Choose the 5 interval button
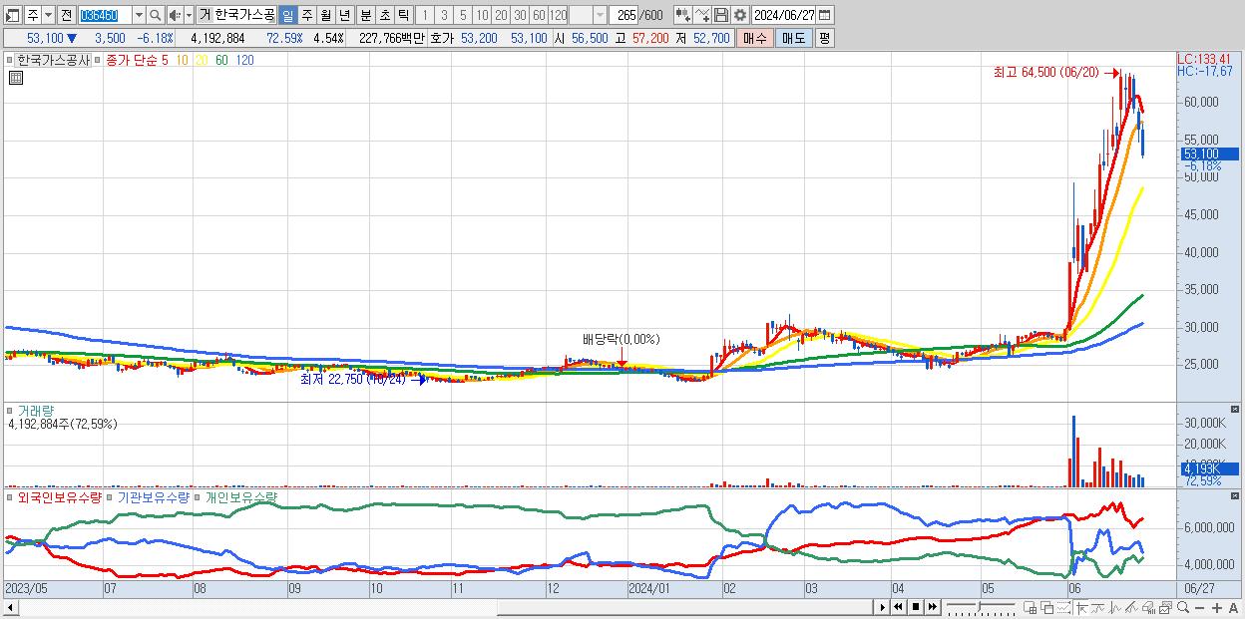This screenshot has width=1245, height=619. [462, 15]
